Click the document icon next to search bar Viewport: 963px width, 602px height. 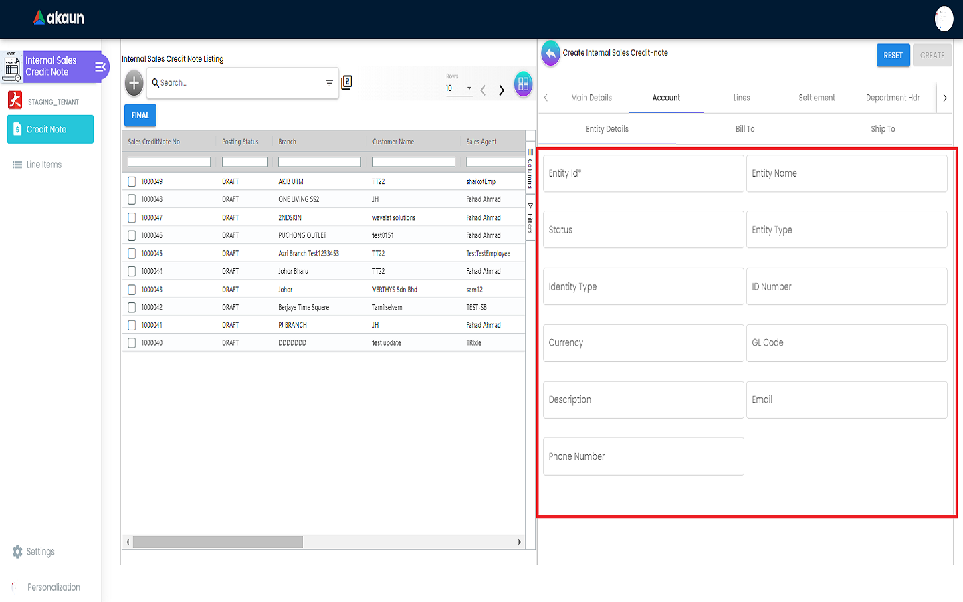pyautogui.click(x=346, y=82)
